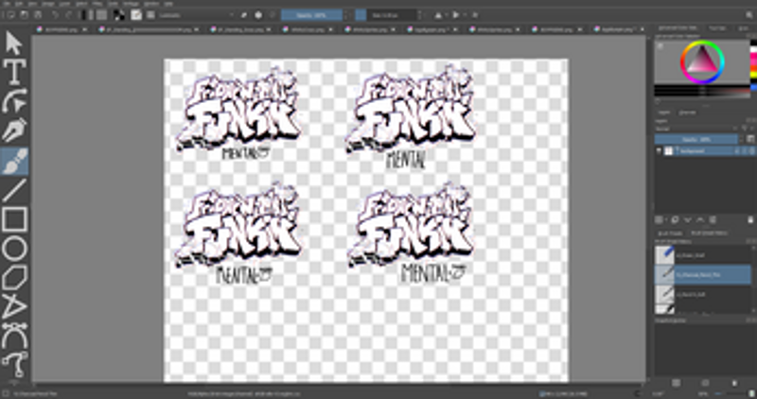Open the fill patterns toolbar button
The width and height of the screenshot is (757, 399).
(101, 15)
